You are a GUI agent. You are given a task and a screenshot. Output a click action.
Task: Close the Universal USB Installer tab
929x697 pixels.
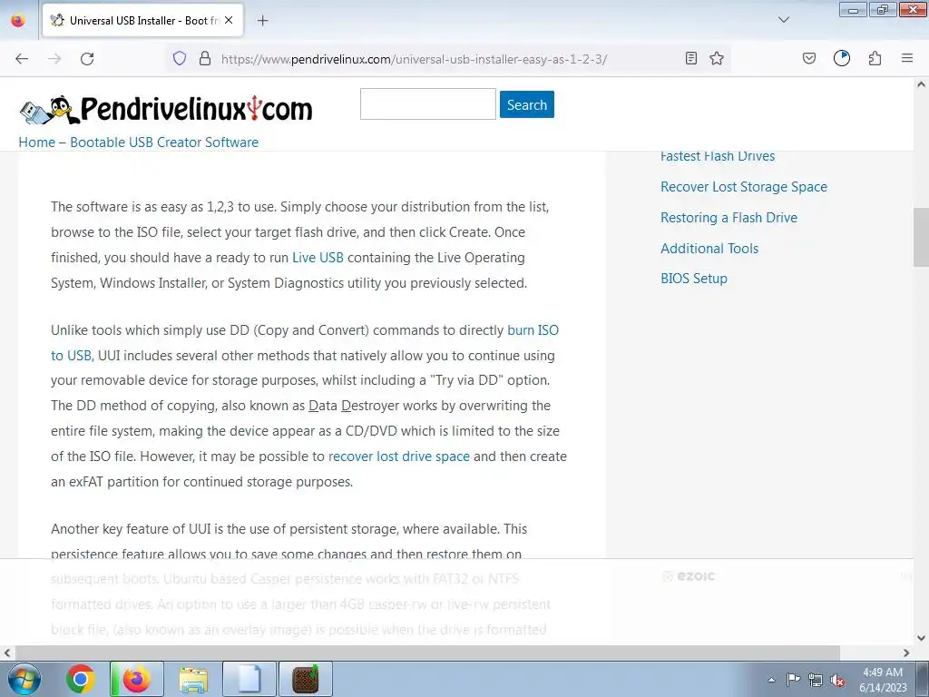[x=229, y=20]
